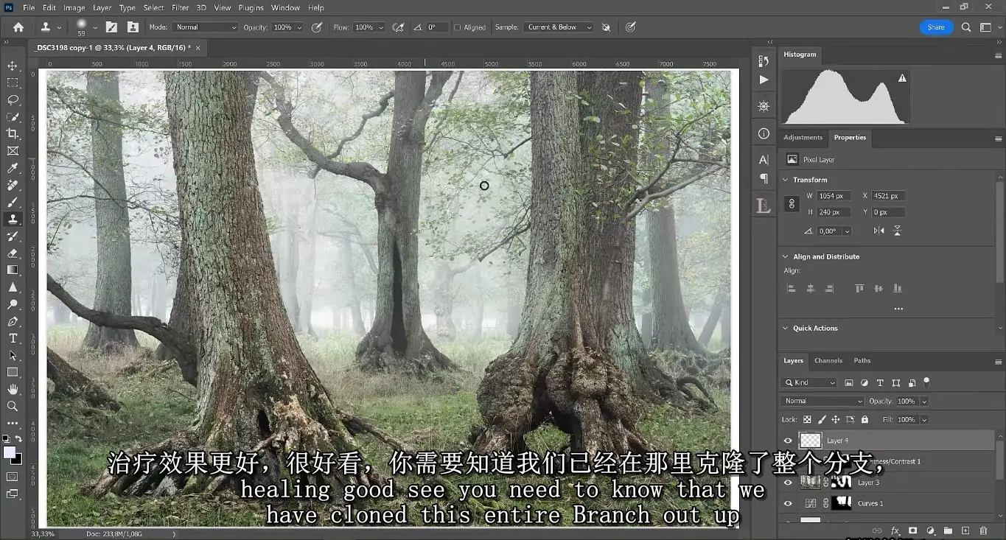Switch to the Channels tab
The height and width of the screenshot is (540, 1006).
pos(828,360)
